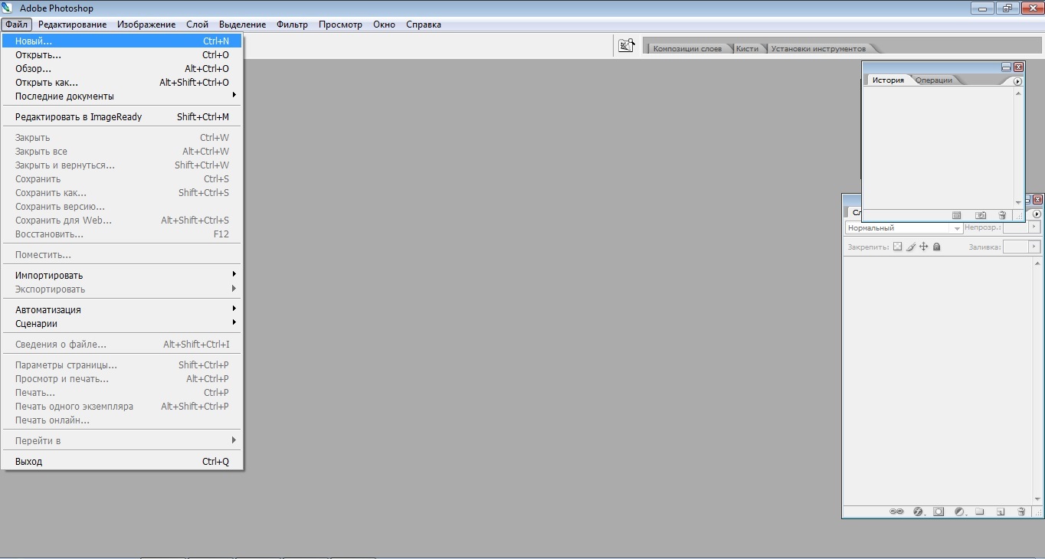Click the Adobe Photoshop title bar logo
The image size is (1045, 559).
(x=8, y=8)
